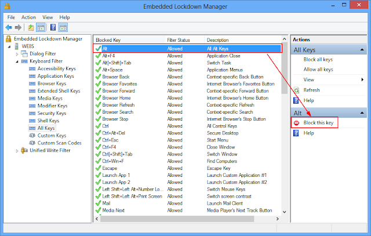Collapse the Keyboard Filter tree node
This screenshot has width=371, height=236.
tap(17, 61)
